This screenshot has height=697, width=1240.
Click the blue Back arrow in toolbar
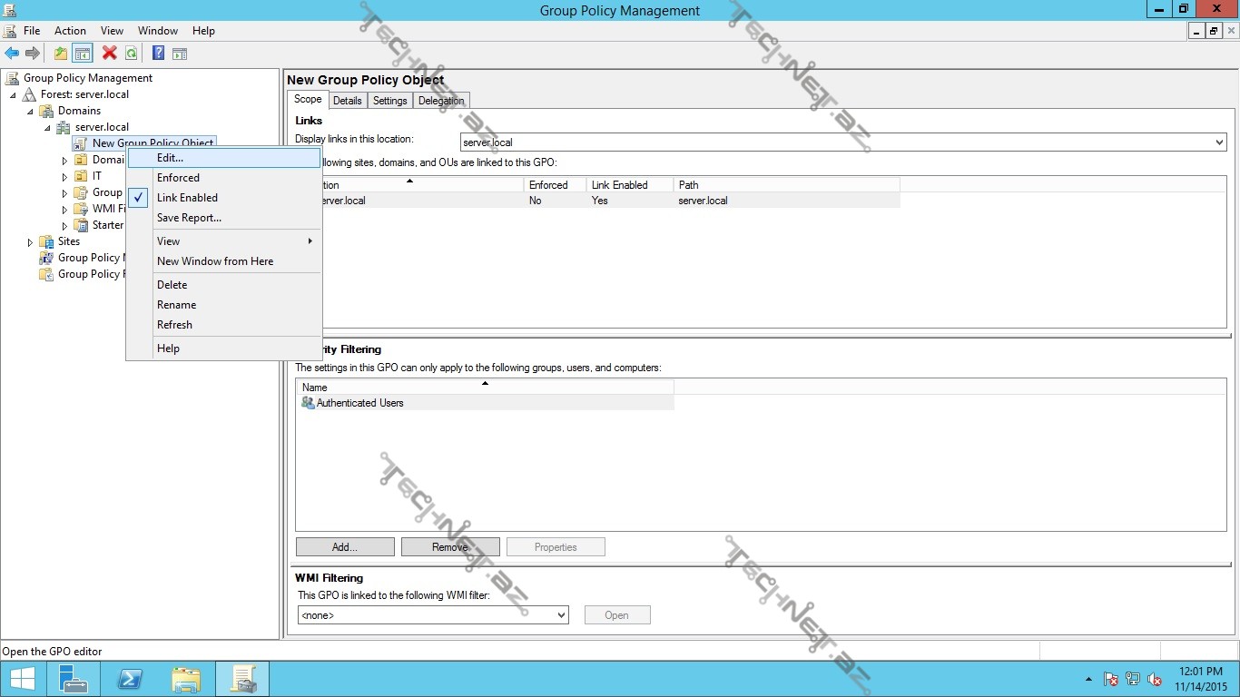12,54
